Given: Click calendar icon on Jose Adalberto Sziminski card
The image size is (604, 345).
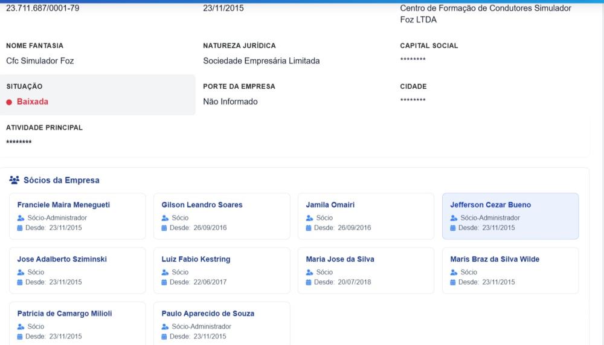Looking at the screenshot, I should 20,282.
